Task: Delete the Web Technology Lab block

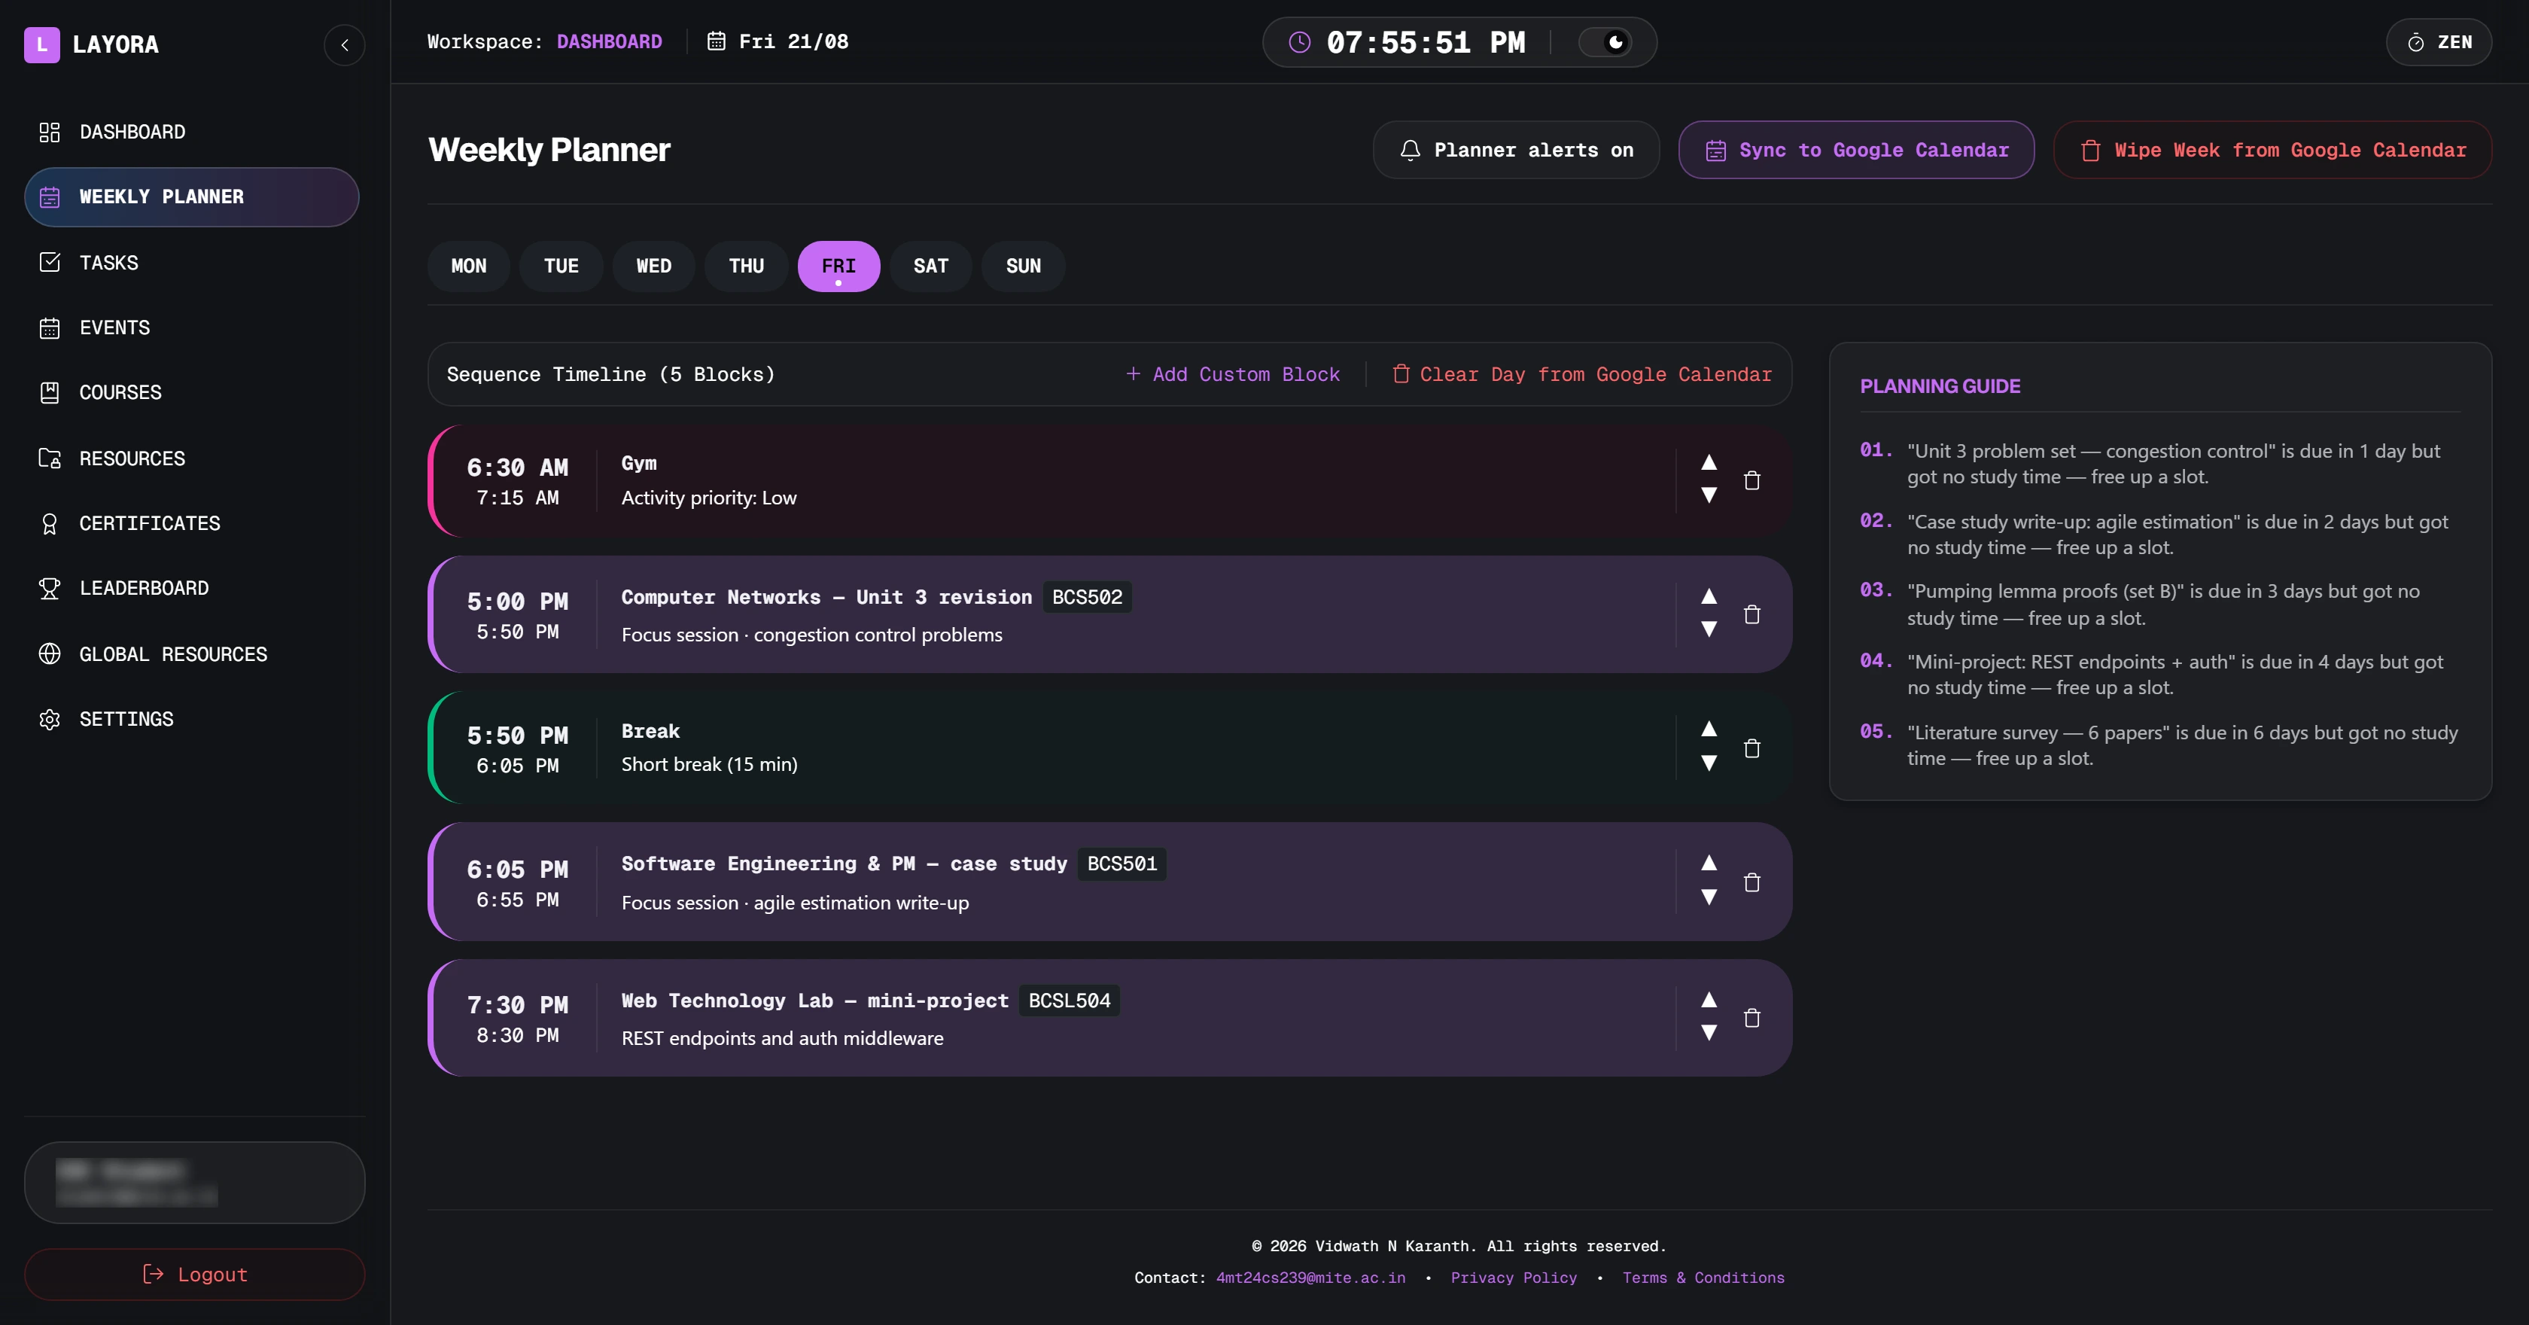Action: click(1751, 1019)
